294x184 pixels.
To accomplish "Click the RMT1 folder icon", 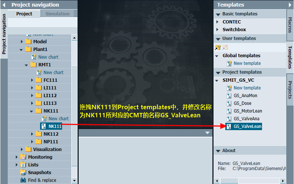I will pyautogui.click(x=33, y=65).
